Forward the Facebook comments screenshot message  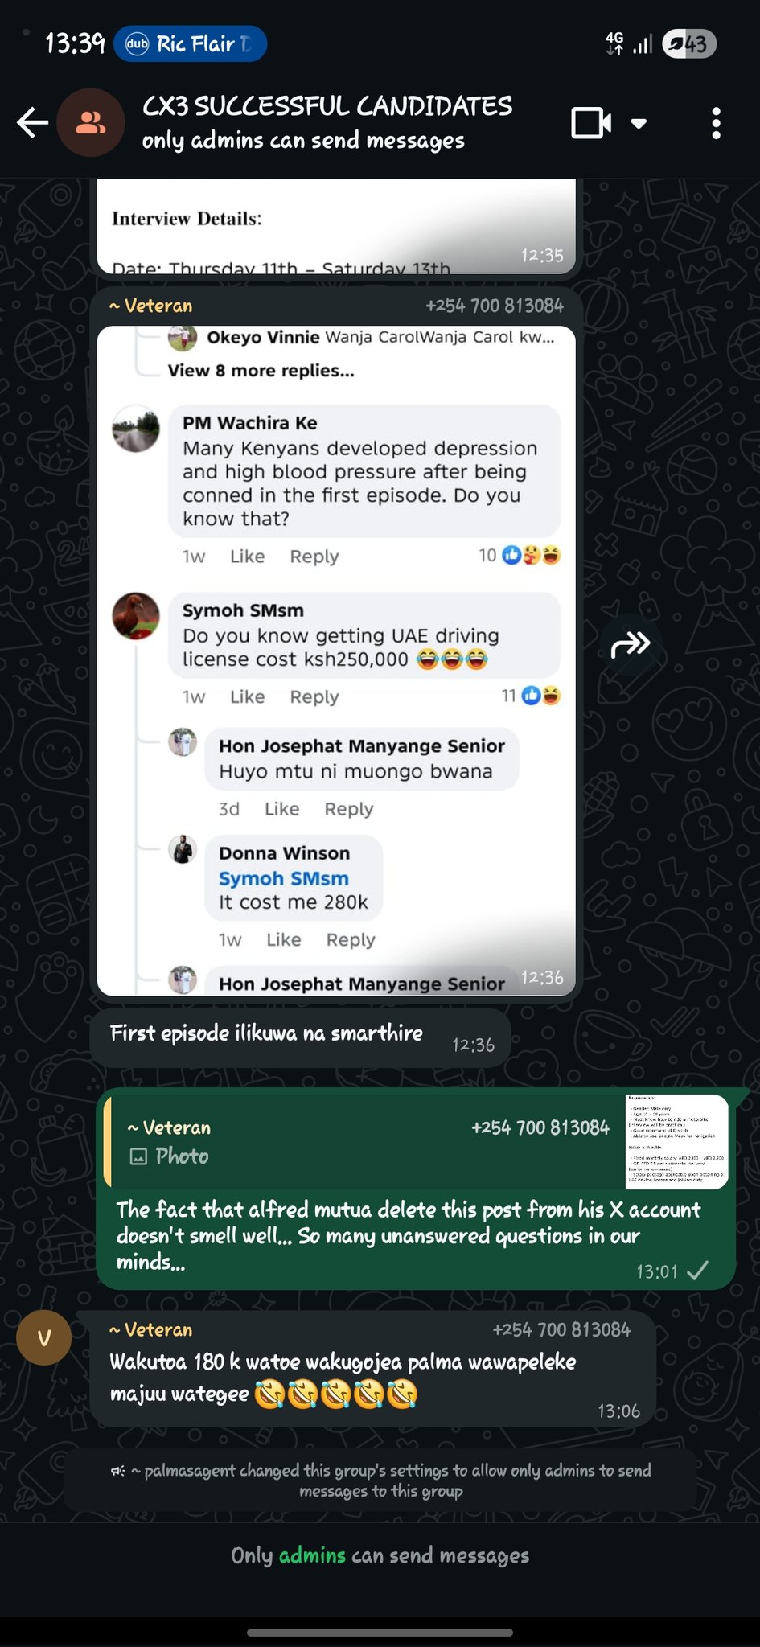pyautogui.click(x=631, y=643)
